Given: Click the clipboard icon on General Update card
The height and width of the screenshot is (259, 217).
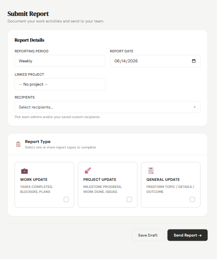Looking at the screenshot, I should point(151,170).
